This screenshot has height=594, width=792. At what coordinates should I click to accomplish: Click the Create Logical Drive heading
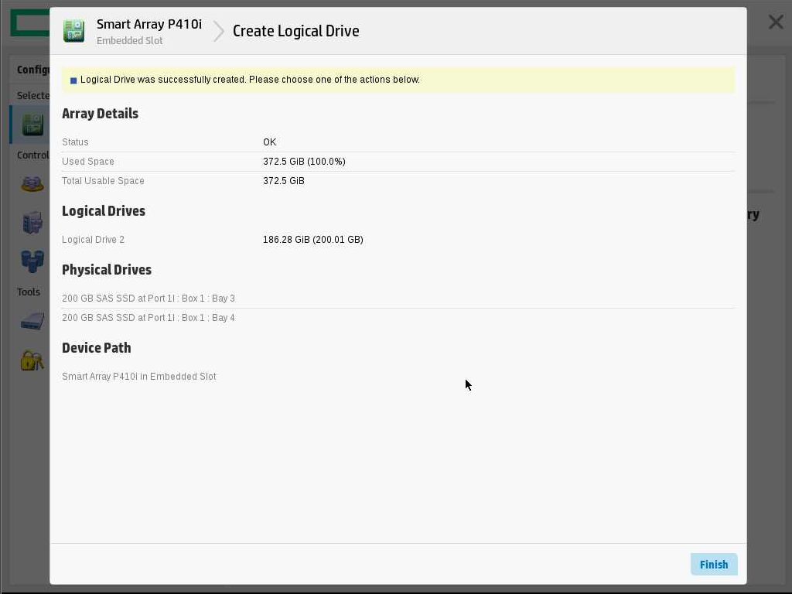[296, 31]
